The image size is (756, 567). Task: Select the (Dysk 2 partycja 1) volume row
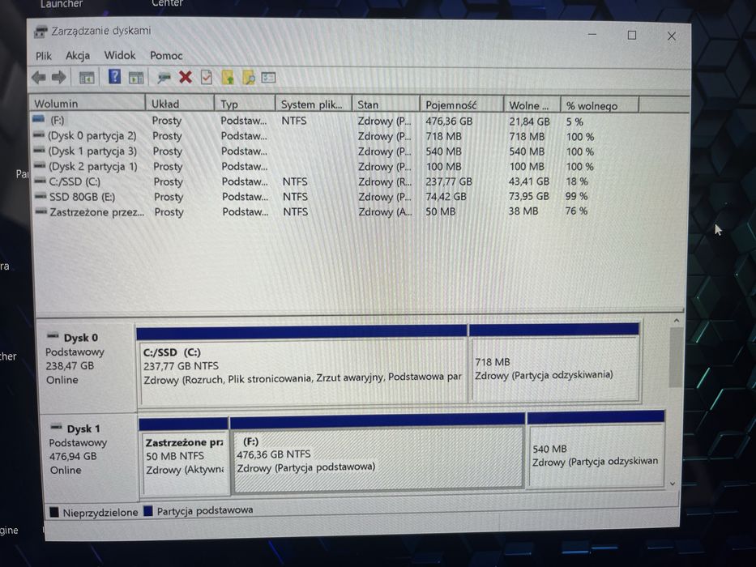click(x=314, y=166)
